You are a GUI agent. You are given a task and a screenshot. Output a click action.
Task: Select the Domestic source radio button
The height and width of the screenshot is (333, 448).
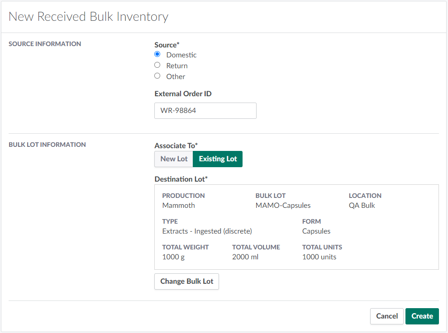pos(157,54)
